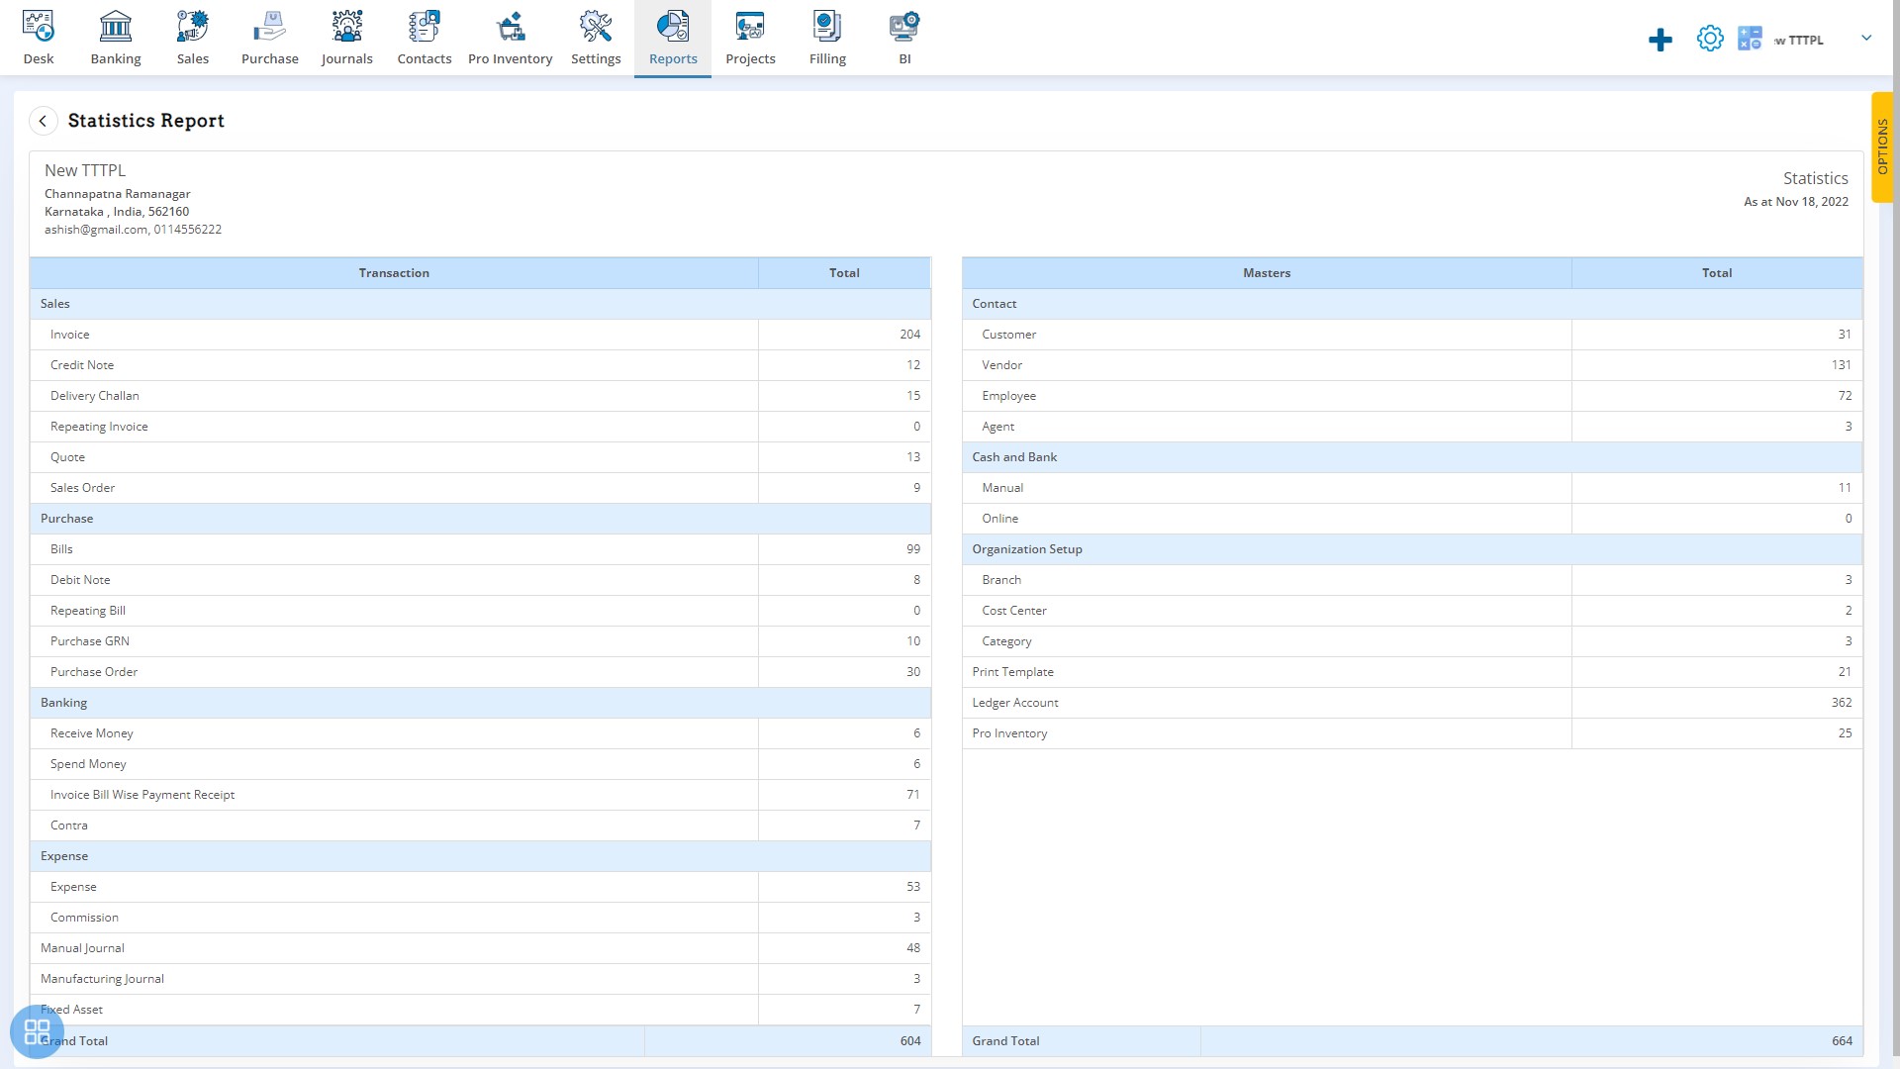Screen dimensions: 1900x1069
Task: Open the Reports module icon
Action: 673,27
